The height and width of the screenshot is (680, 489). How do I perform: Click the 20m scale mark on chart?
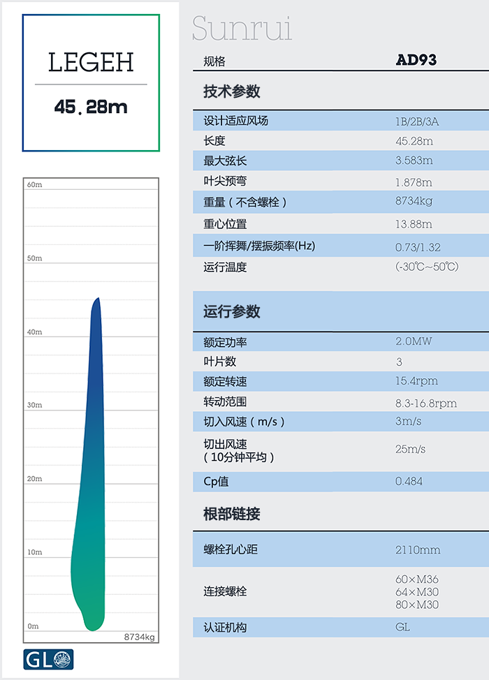coord(34,478)
